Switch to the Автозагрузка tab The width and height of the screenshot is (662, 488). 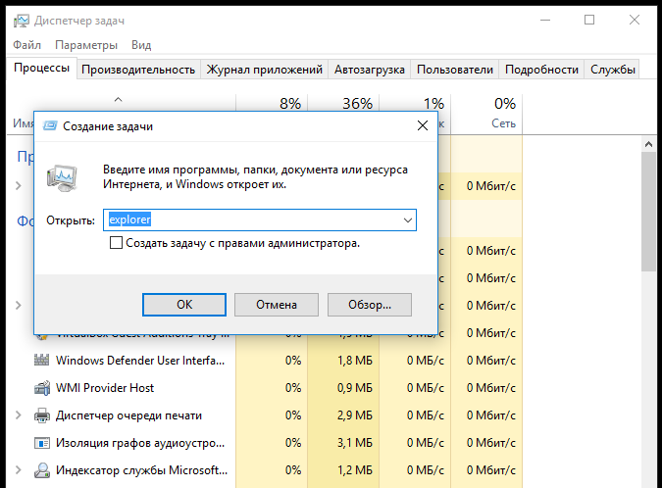click(x=370, y=70)
